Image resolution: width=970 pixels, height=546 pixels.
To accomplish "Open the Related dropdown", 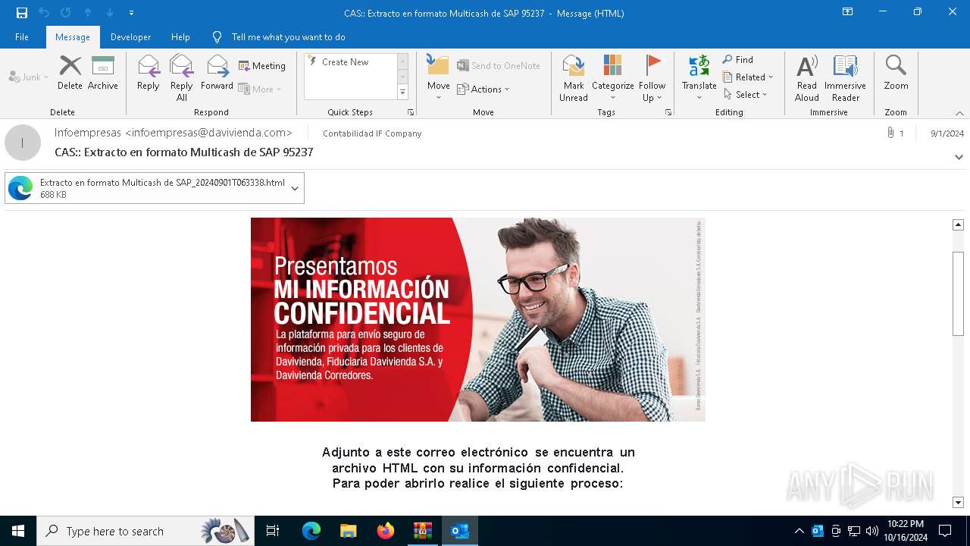I will coord(748,77).
